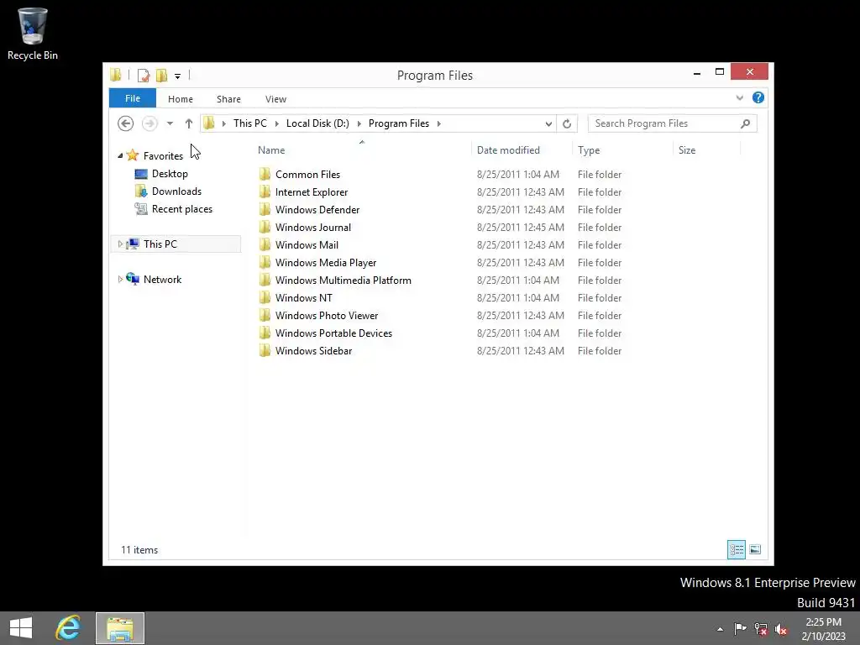
Task: Select Favorites in the navigation pane
Action: [x=163, y=155]
